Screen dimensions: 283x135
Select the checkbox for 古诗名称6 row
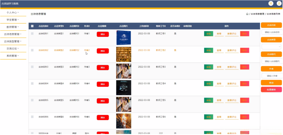[x=32, y=117]
